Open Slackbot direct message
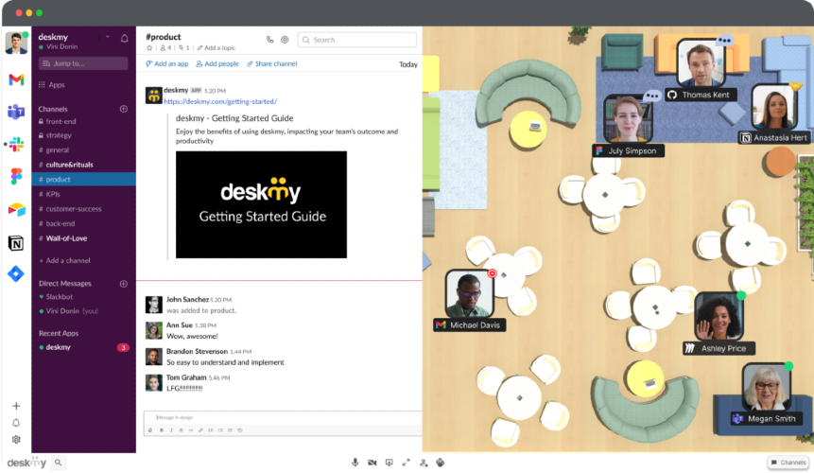The width and height of the screenshot is (814, 473). tap(60, 296)
